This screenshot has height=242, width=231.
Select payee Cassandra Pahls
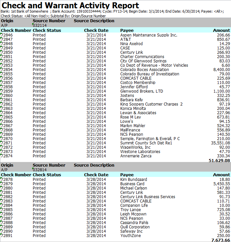click(134, 223)
